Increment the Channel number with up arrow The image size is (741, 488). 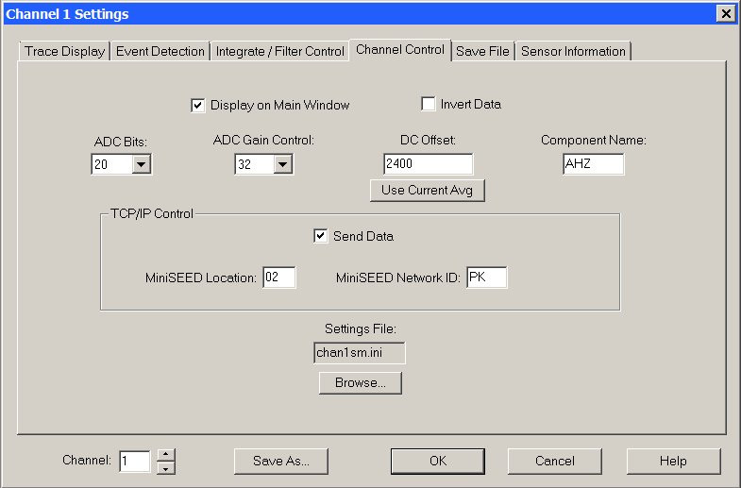click(x=166, y=455)
